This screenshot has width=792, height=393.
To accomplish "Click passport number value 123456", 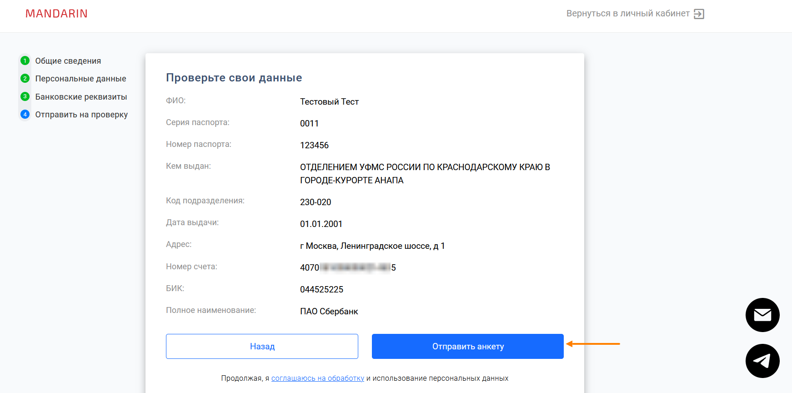I will click(x=314, y=146).
